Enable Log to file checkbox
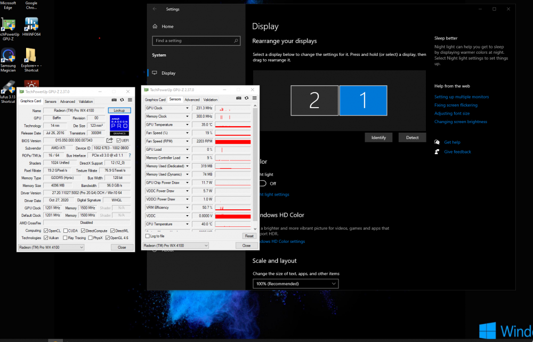The height and width of the screenshot is (342, 533). (148, 236)
